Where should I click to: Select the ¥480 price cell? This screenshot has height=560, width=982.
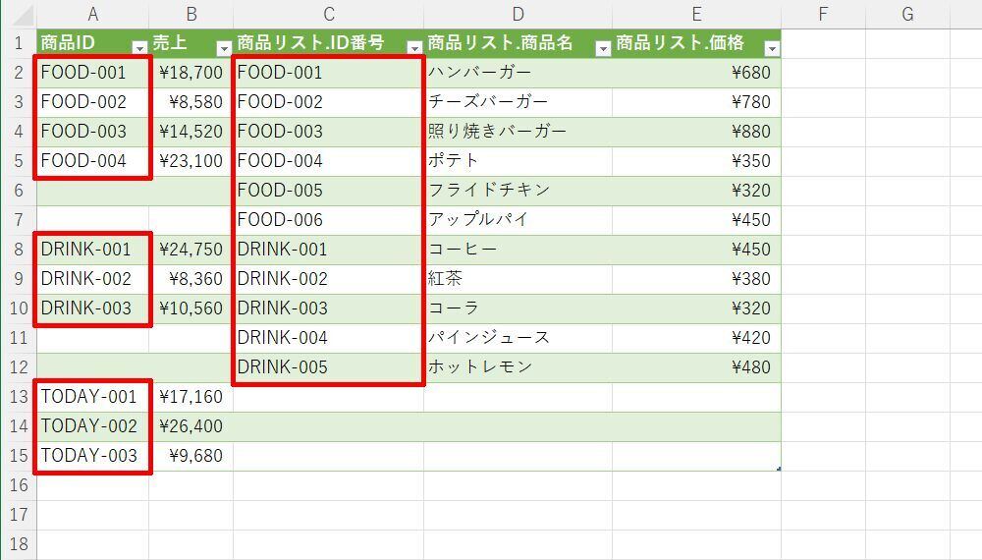[x=696, y=367]
